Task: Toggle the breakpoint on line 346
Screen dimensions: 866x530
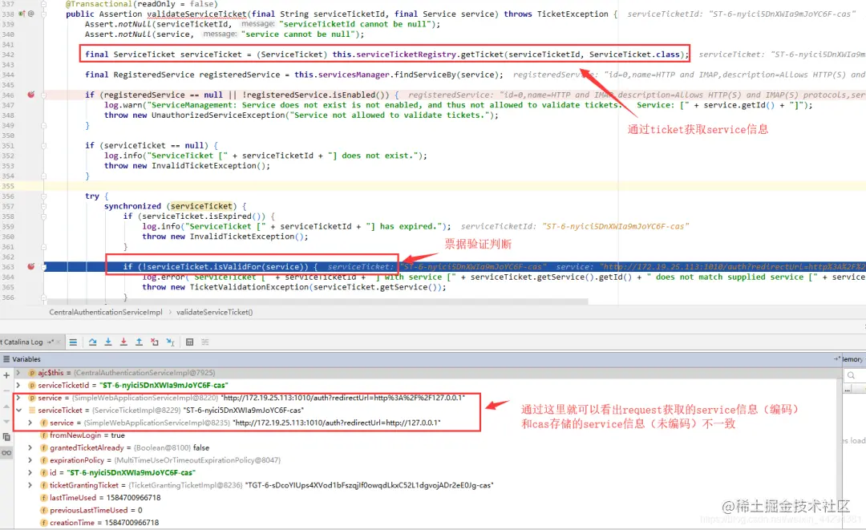Action: point(31,95)
